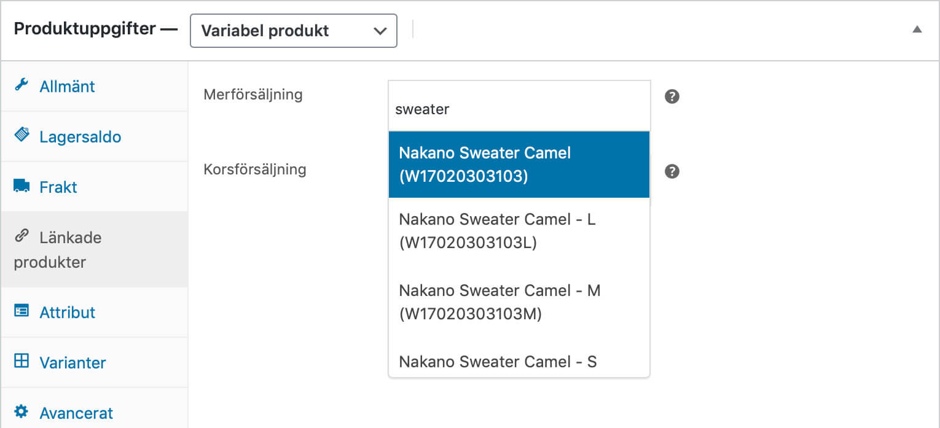Click the Merförsäljning search field
This screenshot has width=940, height=428.
(519, 109)
